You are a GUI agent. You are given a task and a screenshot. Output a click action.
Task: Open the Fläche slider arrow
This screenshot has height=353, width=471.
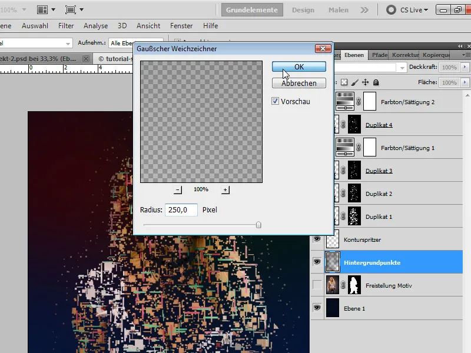point(465,82)
